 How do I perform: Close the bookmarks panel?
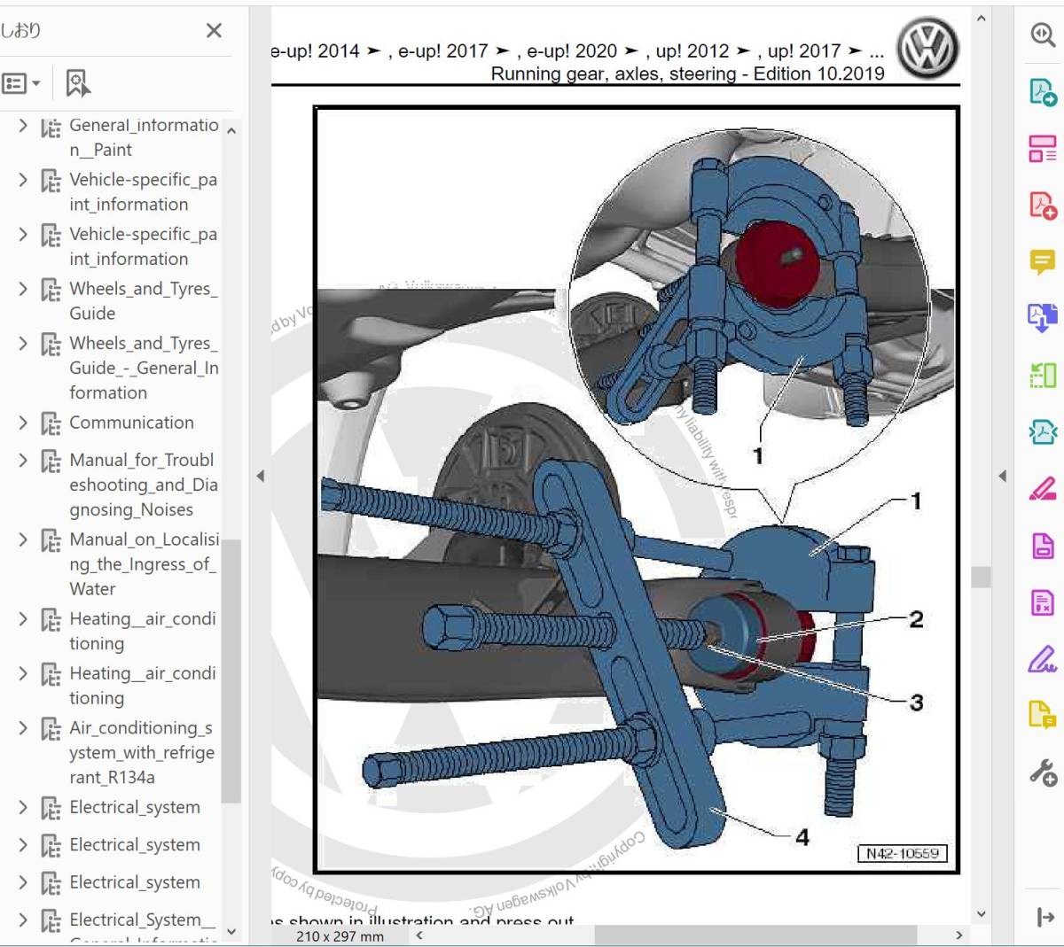tap(214, 31)
